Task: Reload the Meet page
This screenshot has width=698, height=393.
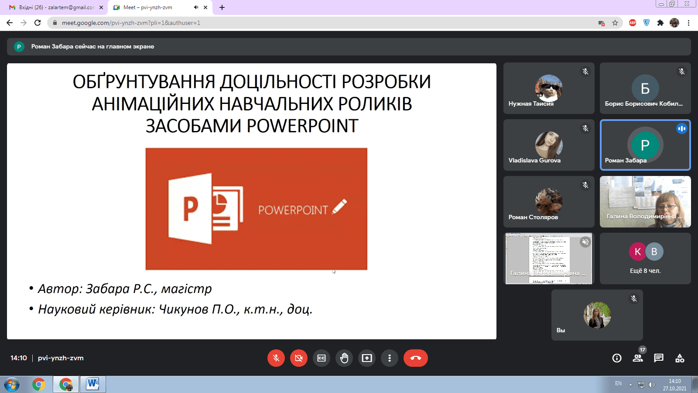Action: click(38, 23)
